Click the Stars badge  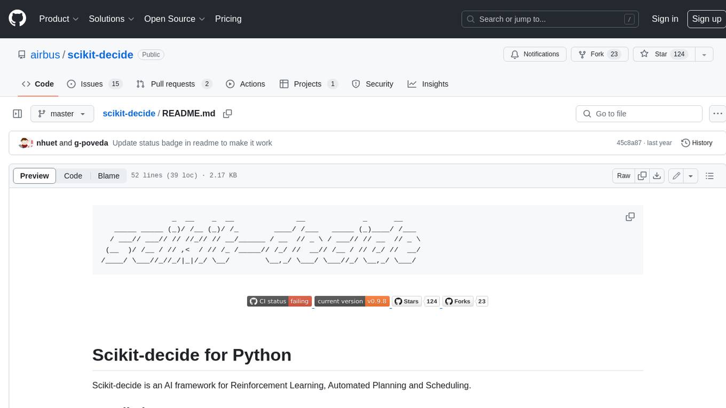click(x=407, y=301)
